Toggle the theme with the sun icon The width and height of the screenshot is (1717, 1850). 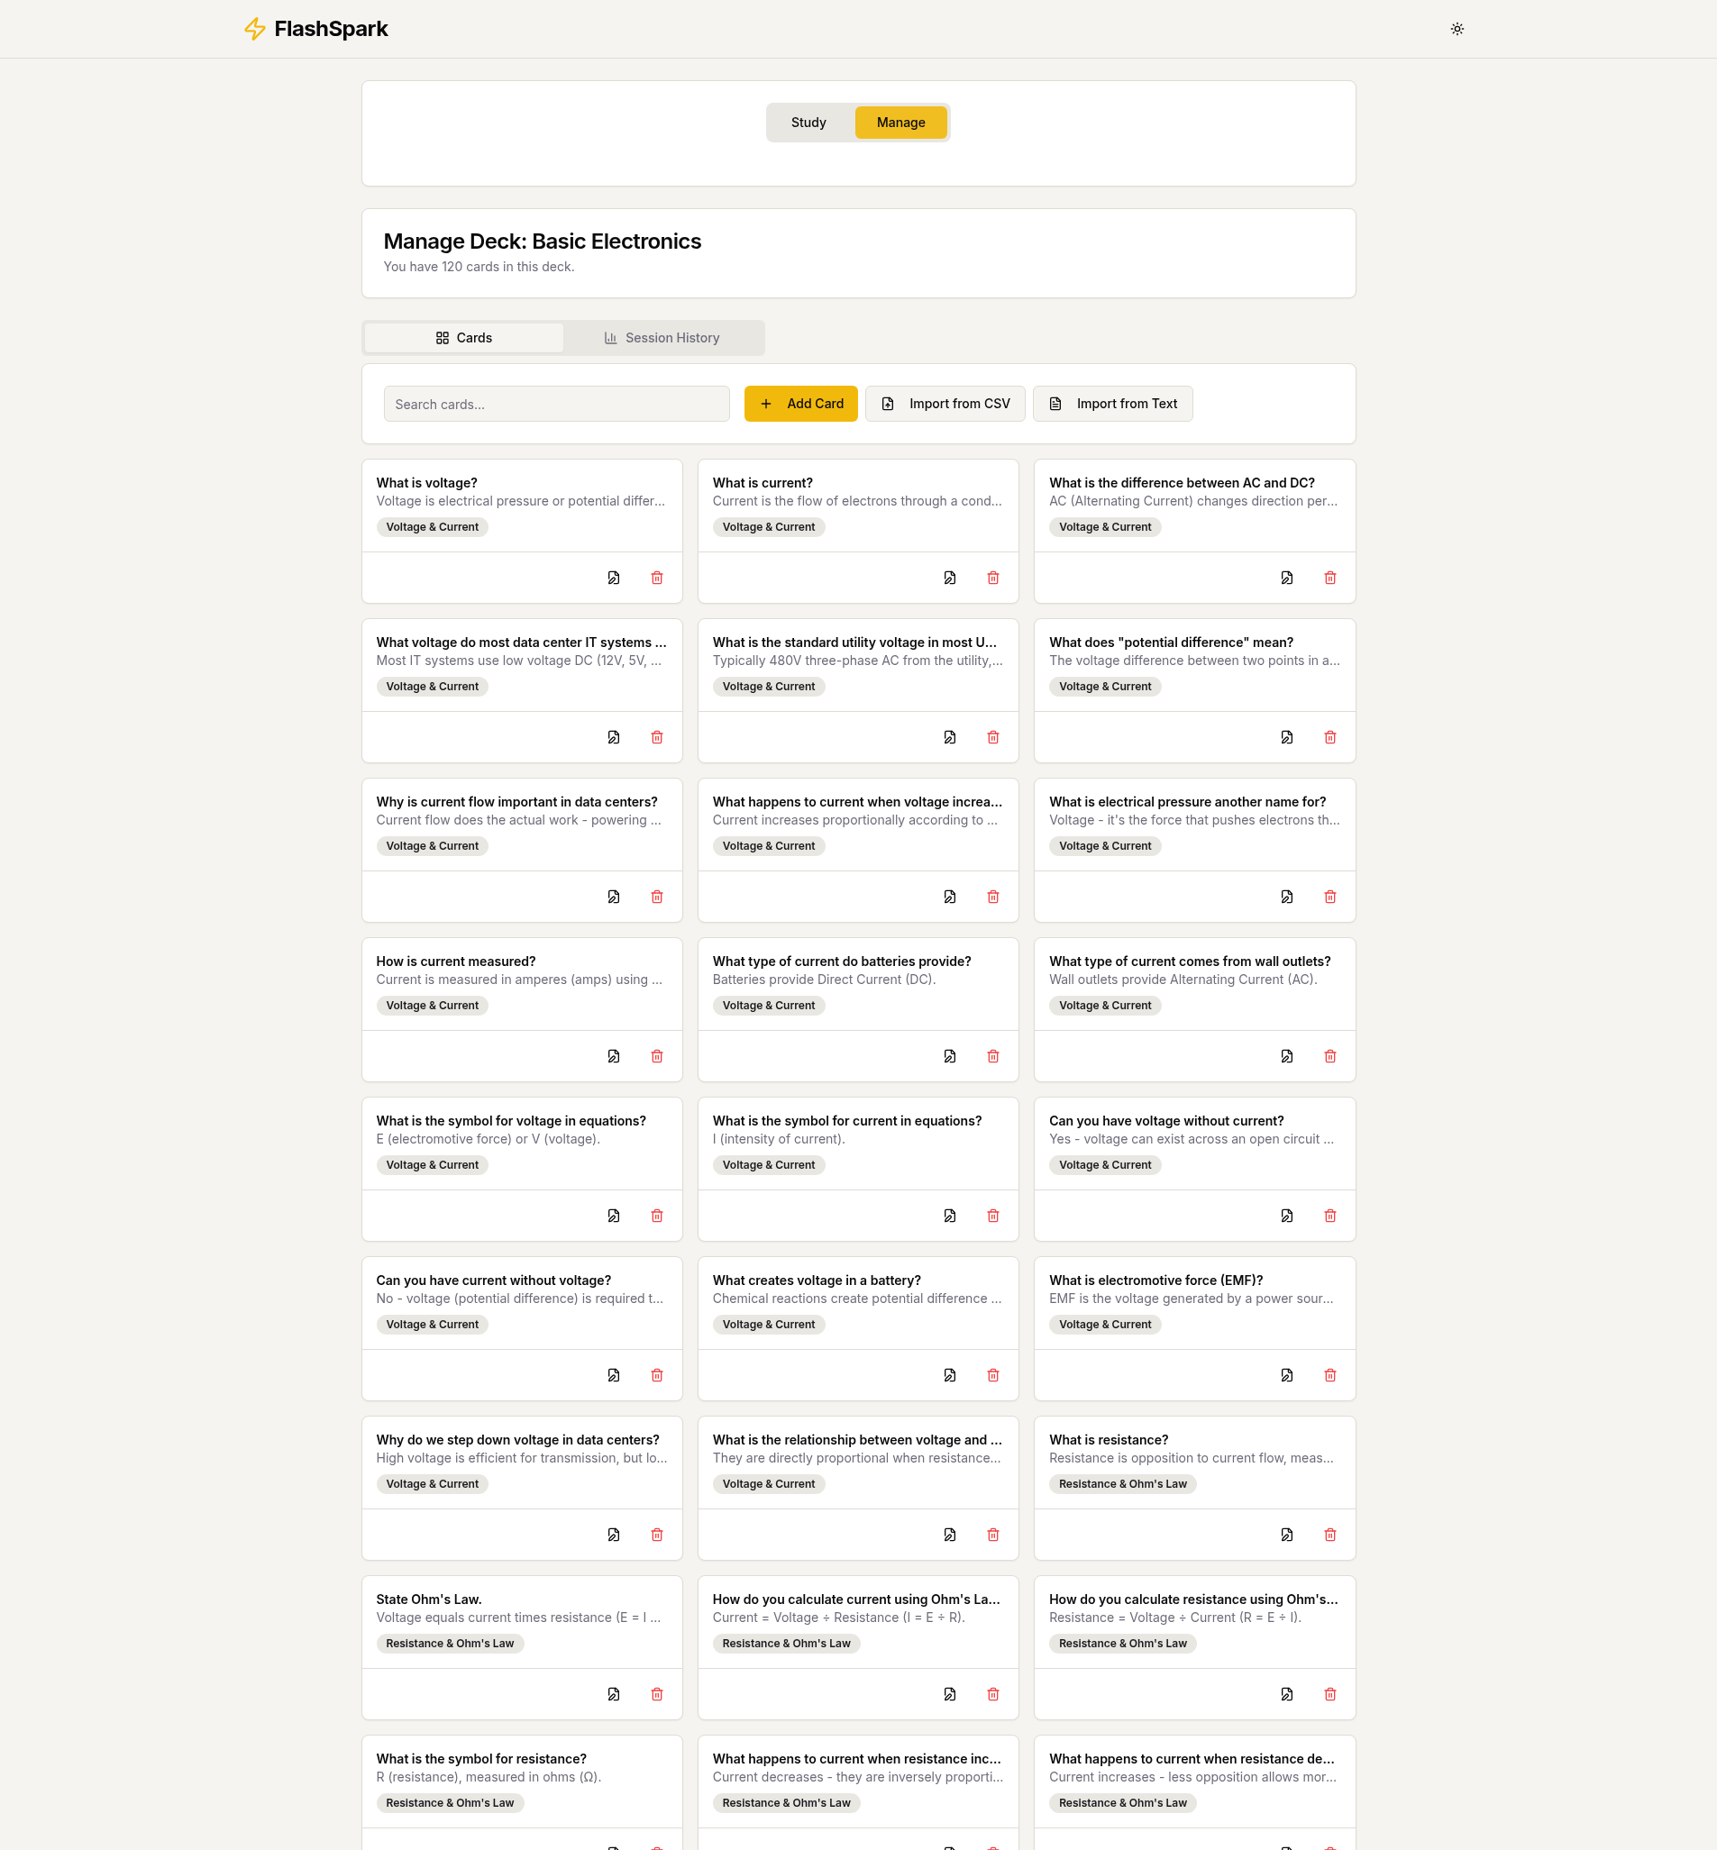(x=1457, y=29)
